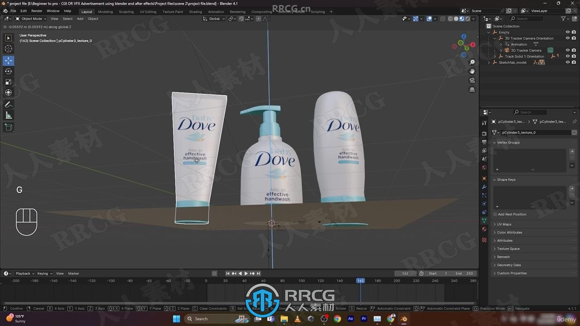This screenshot has width=580, height=326.
Task: Open the Material properties tab
Action: click(484, 229)
